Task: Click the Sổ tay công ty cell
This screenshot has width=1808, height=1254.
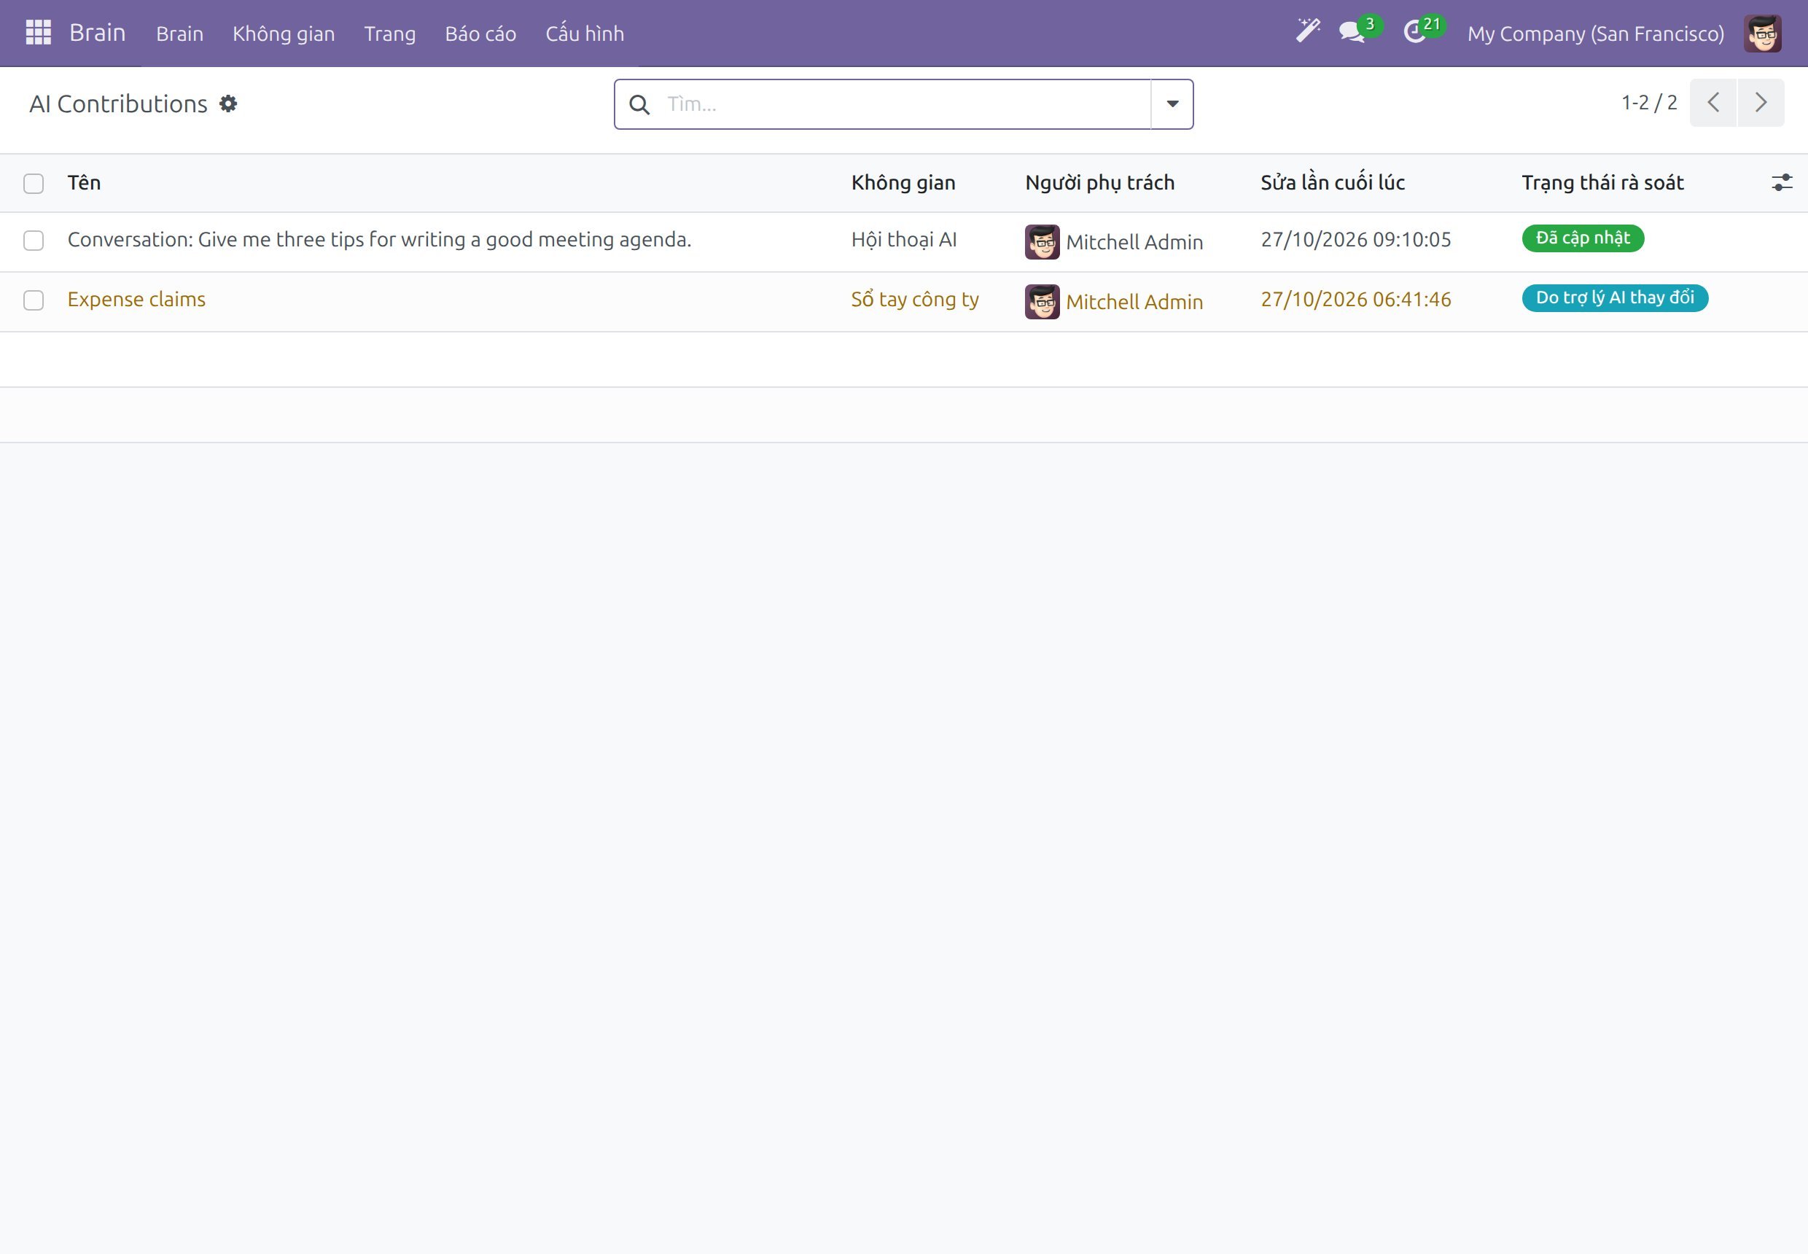Action: click(x=915, y=300)
